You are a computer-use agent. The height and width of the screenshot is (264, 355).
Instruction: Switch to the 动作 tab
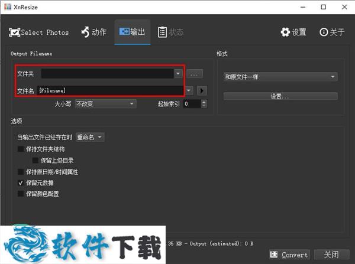[x=93, y=32]
